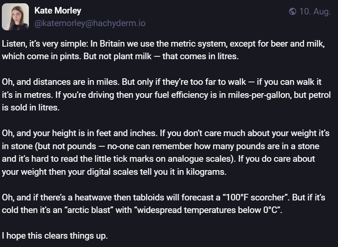Click the line starting 'Listen, it's very simple'

click(163, 44)
